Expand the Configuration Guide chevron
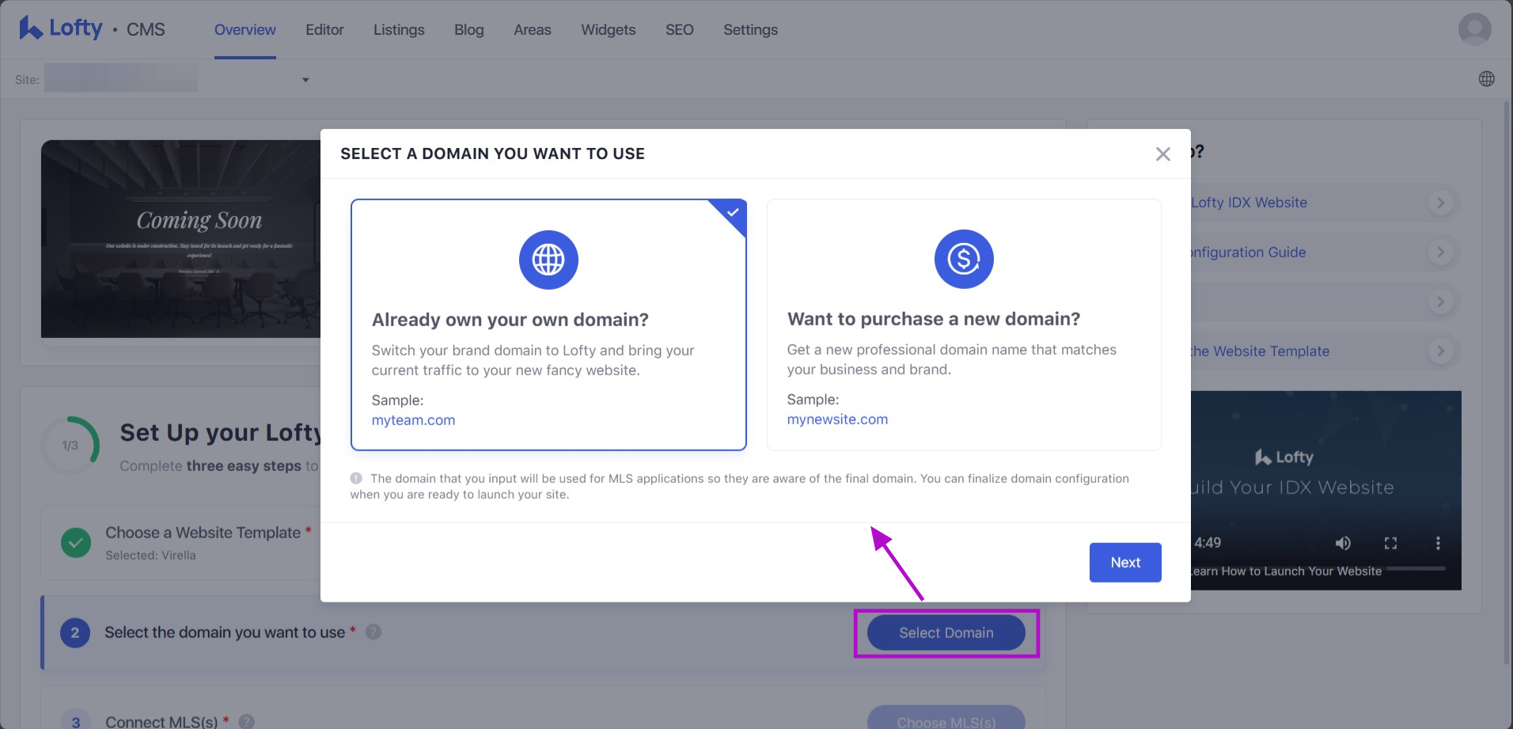Screen dimensions: 1513x729 (x=1440, y=252)
